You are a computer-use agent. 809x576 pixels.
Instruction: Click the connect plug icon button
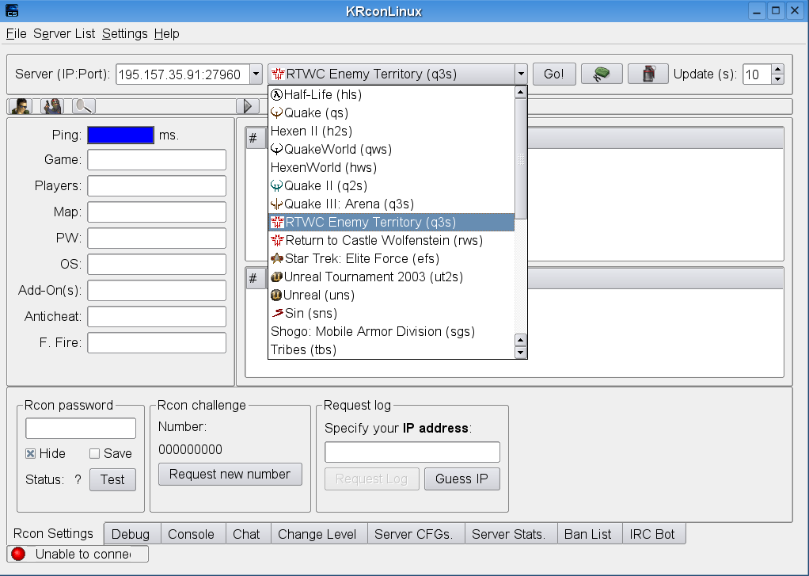(602, 74)
